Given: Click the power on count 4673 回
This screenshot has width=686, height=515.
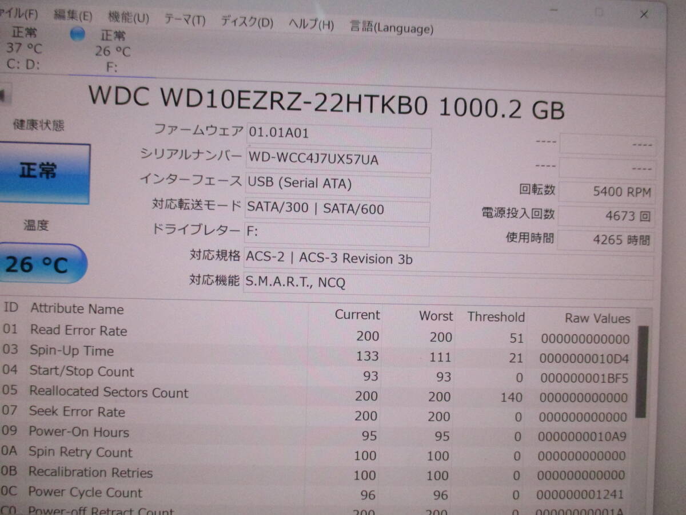Looking at the screenshot, I should (x=607, y=216).
